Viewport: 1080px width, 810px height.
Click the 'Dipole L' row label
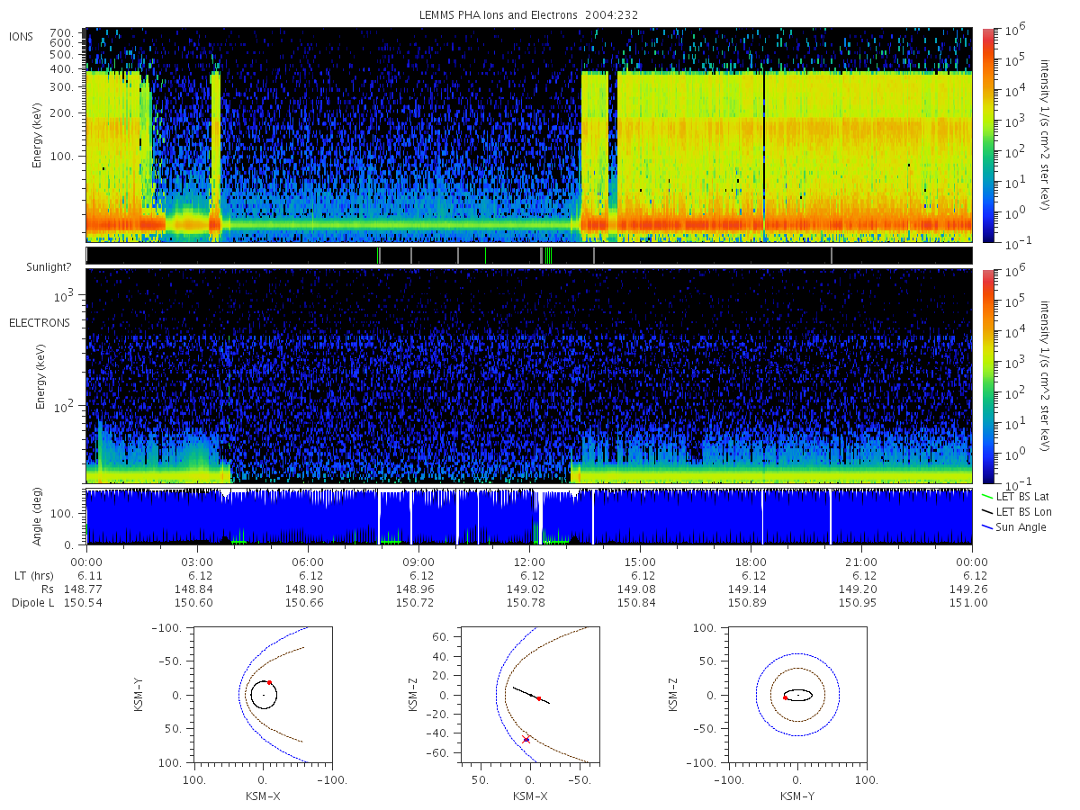[x=31, y=602]
